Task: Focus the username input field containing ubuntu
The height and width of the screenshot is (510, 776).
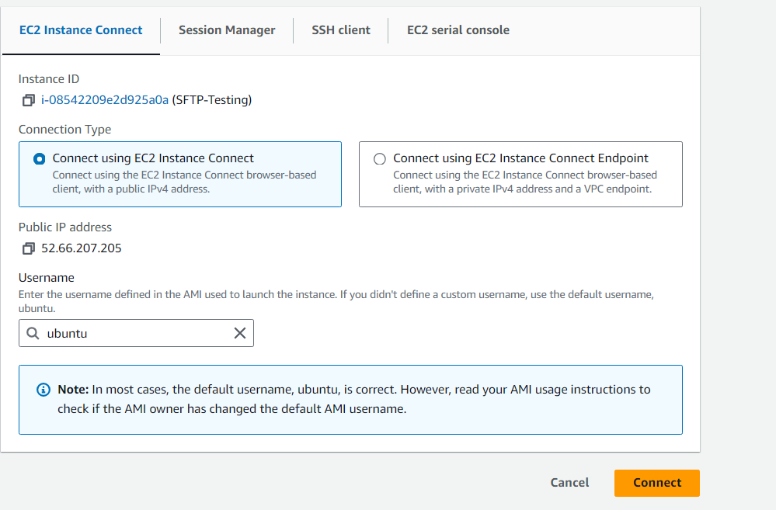Action: pyautogui.click(x=136, y=333)
